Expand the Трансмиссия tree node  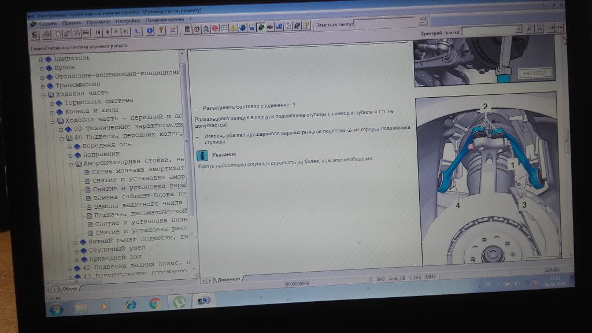point(42,85)
